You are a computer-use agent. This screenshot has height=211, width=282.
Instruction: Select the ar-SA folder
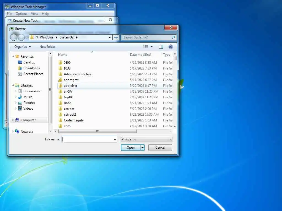[68, 91]
